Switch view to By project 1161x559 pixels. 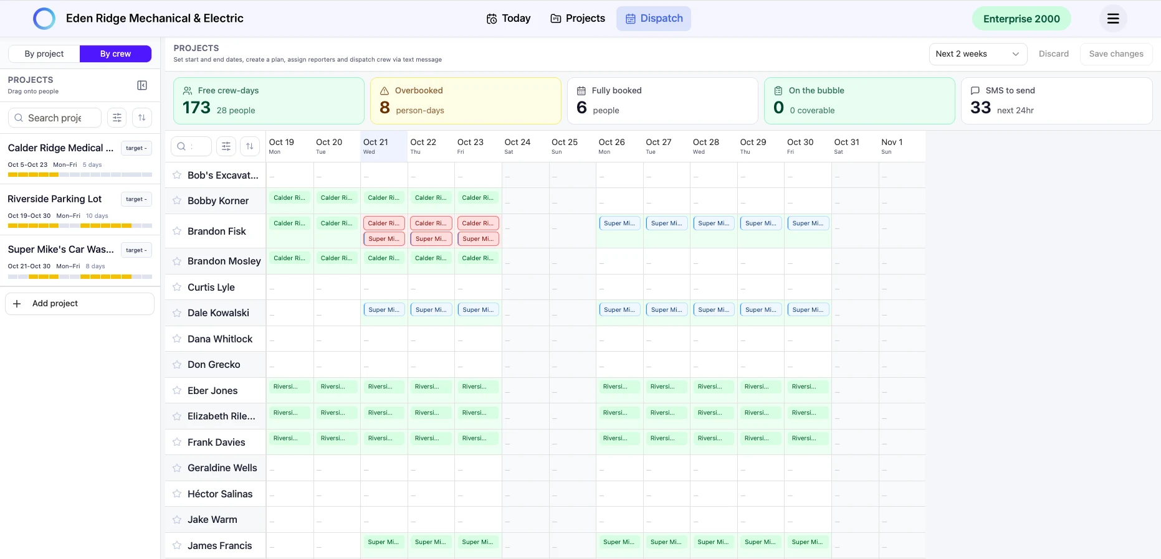click(x=44, y=54)
